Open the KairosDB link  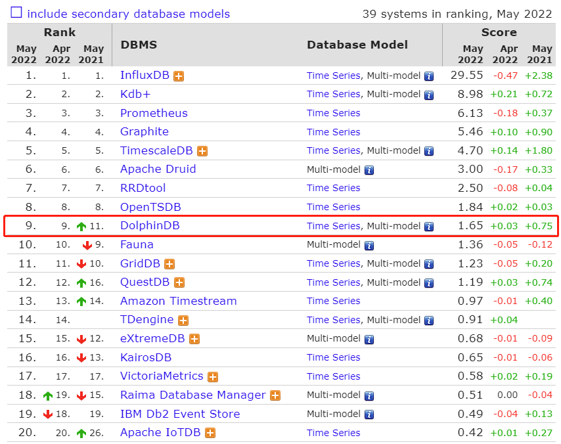pos(146,358)
